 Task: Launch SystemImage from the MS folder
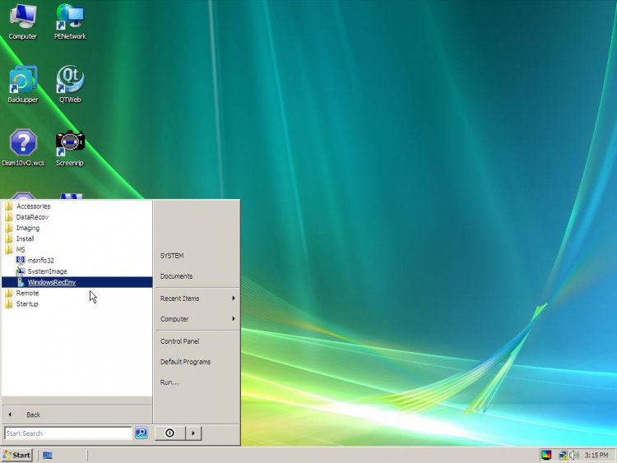pos(47,271)
